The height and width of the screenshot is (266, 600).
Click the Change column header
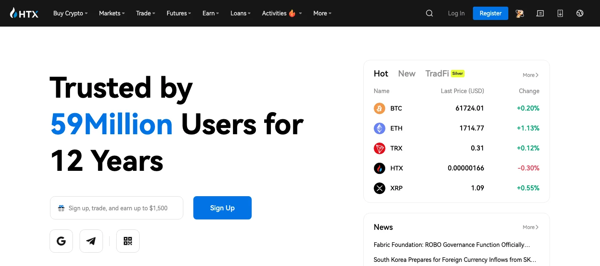(x=529, y=91)
